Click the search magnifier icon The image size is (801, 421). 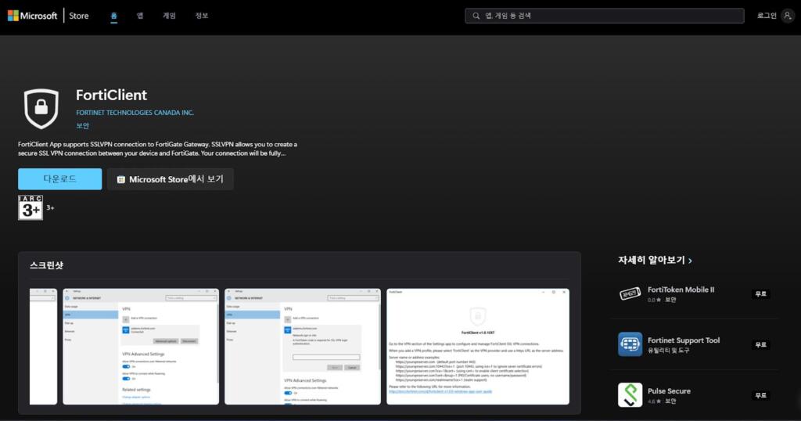pyautogui.click(x=476, y=16)
